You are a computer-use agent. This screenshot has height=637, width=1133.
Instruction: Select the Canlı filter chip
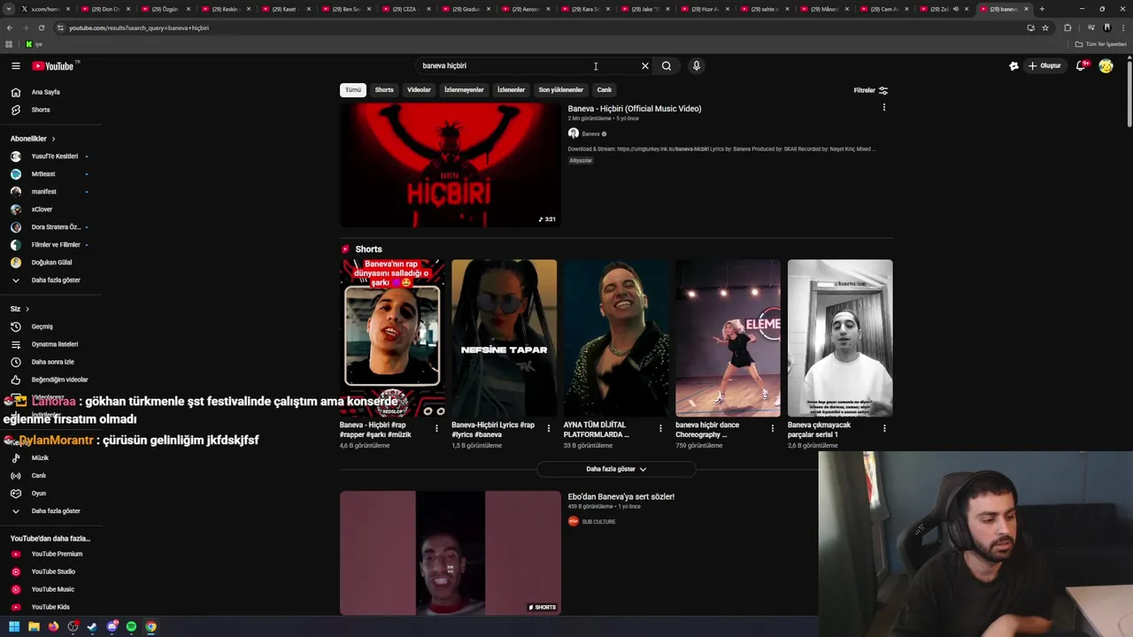[x=604, y=89]
